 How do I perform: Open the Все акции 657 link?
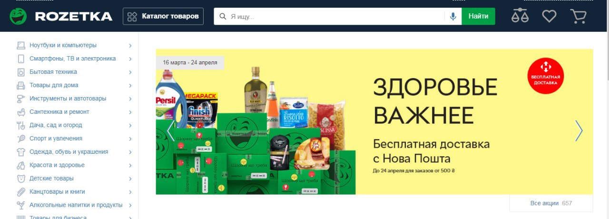[551, 203]
